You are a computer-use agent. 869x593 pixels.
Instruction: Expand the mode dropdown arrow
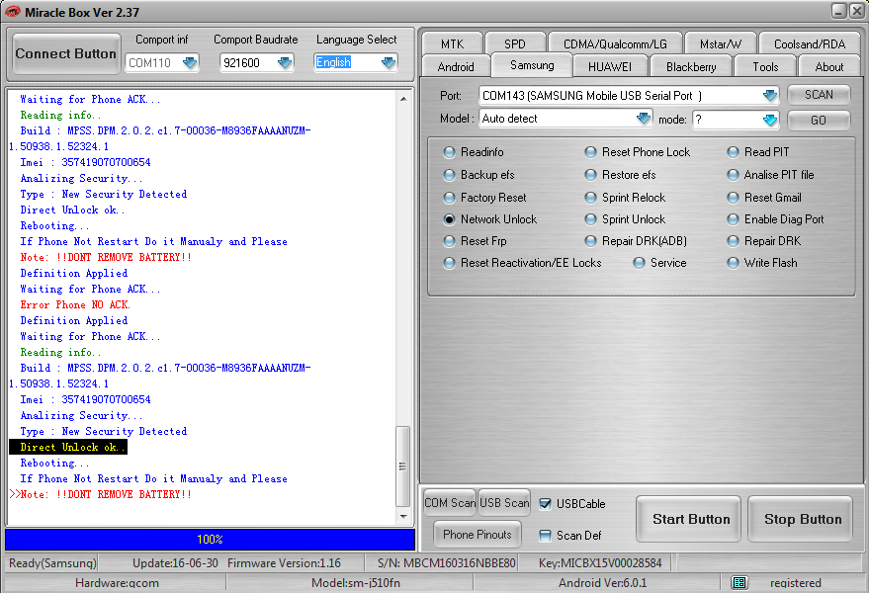coord(770,120)
